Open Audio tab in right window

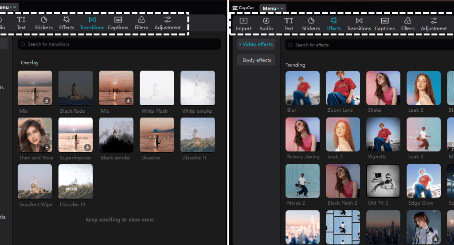(266, 24)
